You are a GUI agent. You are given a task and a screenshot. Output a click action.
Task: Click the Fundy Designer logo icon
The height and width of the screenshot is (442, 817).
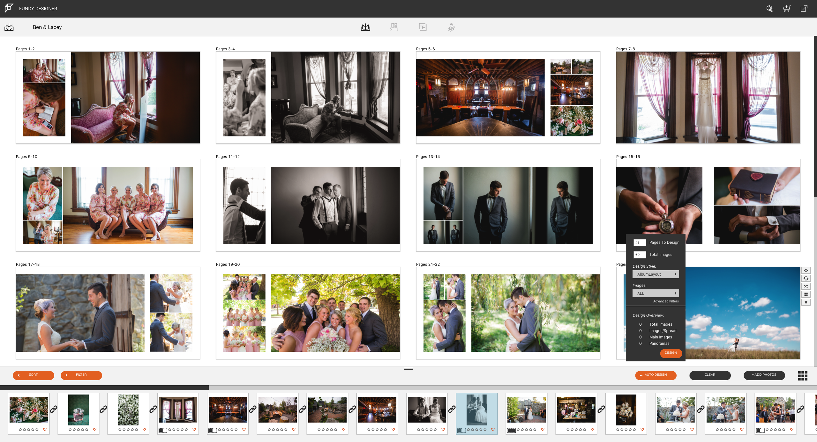(x=9, y=8)
